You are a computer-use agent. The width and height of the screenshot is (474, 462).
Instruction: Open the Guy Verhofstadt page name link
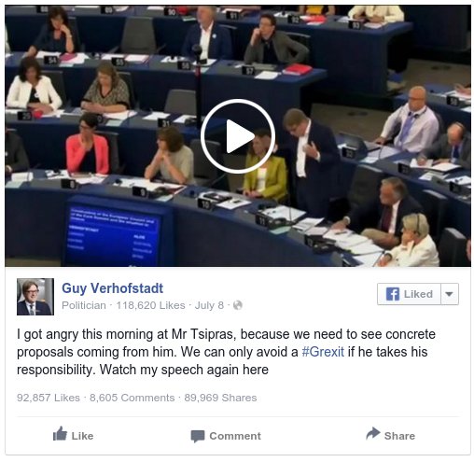click(112, 288)
